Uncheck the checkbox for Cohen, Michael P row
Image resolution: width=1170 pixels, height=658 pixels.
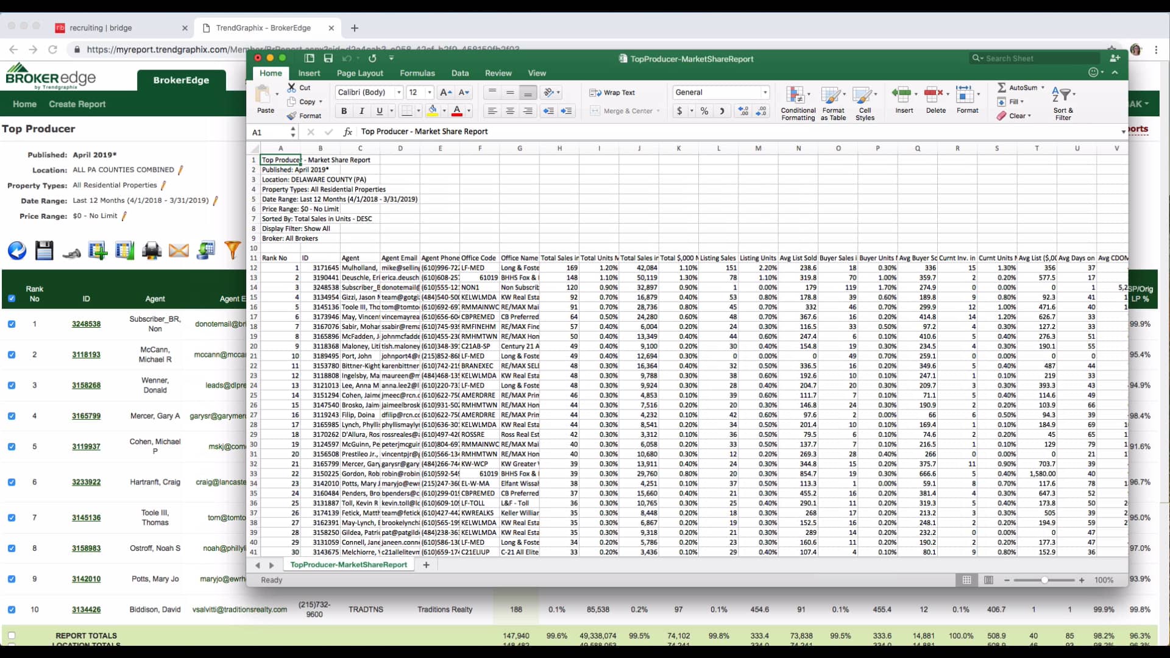[12, 447]
